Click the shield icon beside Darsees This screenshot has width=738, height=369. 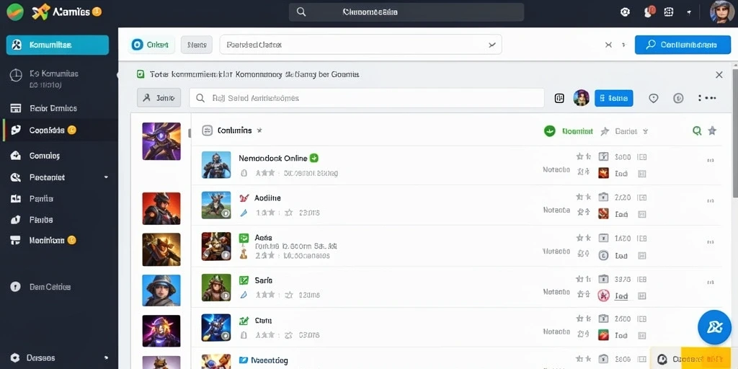15,357
